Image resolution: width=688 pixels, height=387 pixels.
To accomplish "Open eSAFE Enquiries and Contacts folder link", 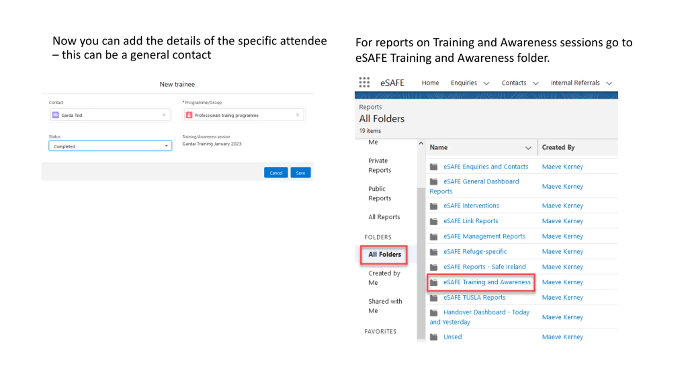I will 486,167.
